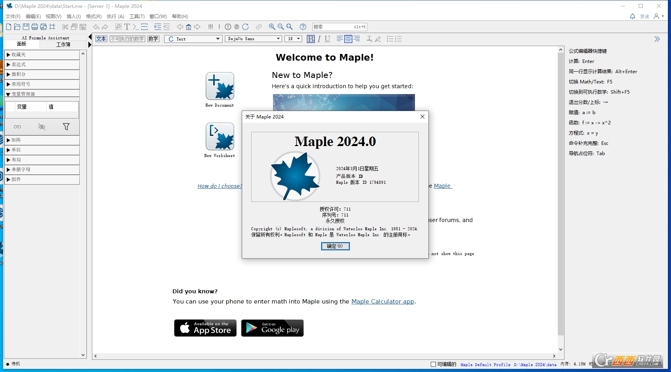The width and height of the screenshot is (671, 372).
Task: Toggle the glasses view icon in variable manager
Action: [17, 127]
